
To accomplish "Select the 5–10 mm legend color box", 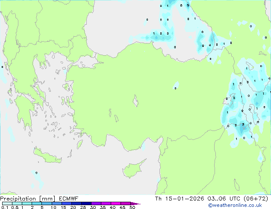I will click(47, 203).
